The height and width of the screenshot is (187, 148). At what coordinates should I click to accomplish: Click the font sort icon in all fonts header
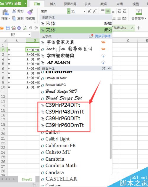pyautogui.click(x=104, y=68)
